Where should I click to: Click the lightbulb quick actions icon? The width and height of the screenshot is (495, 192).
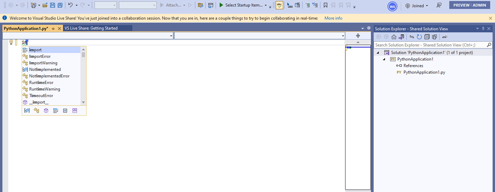(11, 42)
